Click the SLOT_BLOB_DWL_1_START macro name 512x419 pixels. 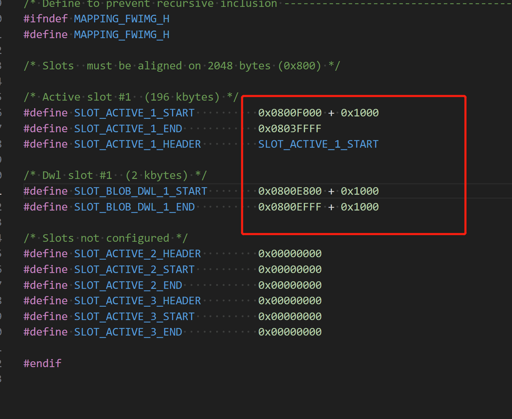point(140,192)
